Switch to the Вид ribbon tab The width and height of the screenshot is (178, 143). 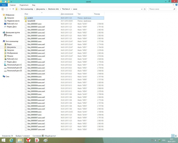(x=33, y=5)
